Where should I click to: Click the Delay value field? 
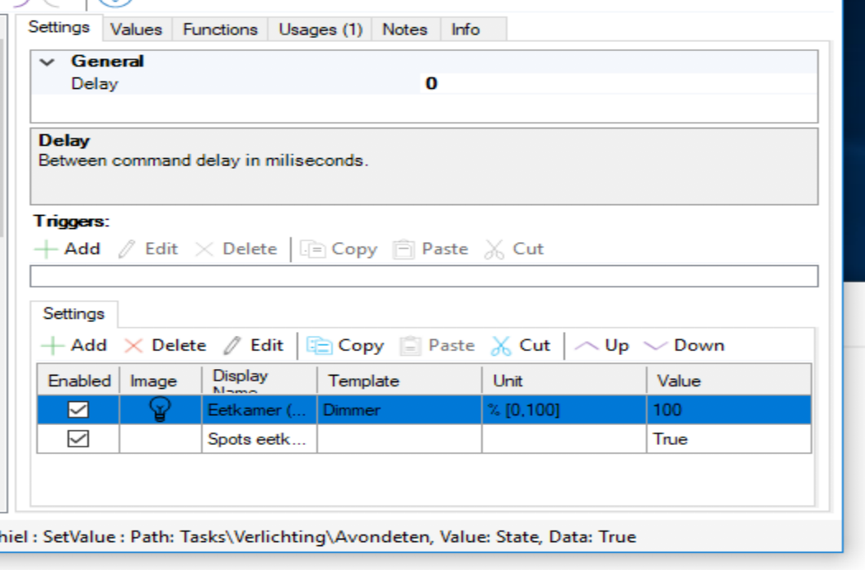tap(618, 84)
